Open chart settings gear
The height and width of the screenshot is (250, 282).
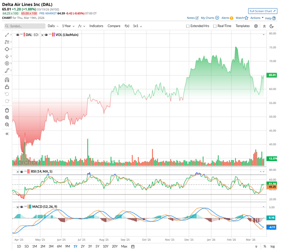[256, 26]
